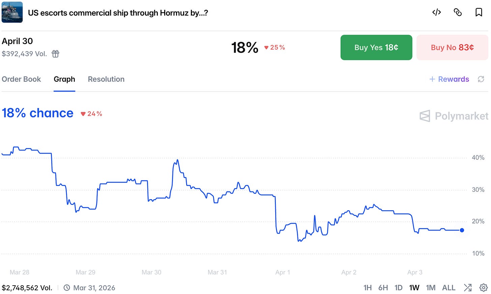Click the blue endpoint dot on chart
Image resolution: width=491 pixels, height=294 pixels.
[462, 230]
